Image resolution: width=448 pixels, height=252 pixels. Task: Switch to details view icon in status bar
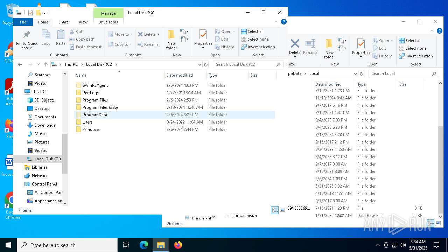point(275,210)
